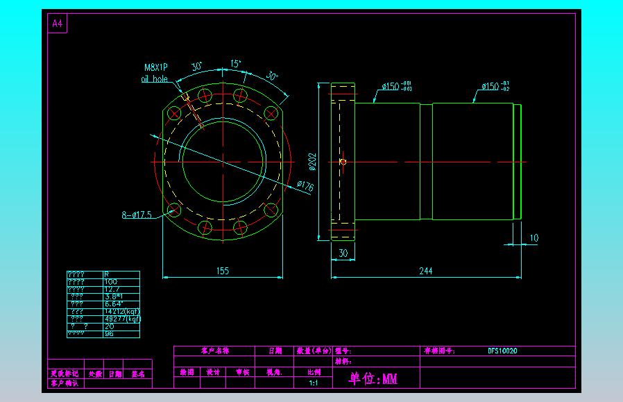Click the 8-ø17.5 hole callout
Image resolution: width=623 pixels, height=402 pixels.
(137, 215)
